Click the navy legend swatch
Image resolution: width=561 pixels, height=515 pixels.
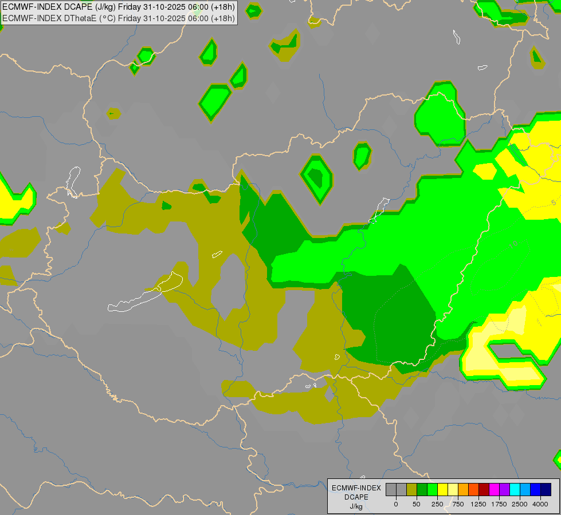point(546,489)
